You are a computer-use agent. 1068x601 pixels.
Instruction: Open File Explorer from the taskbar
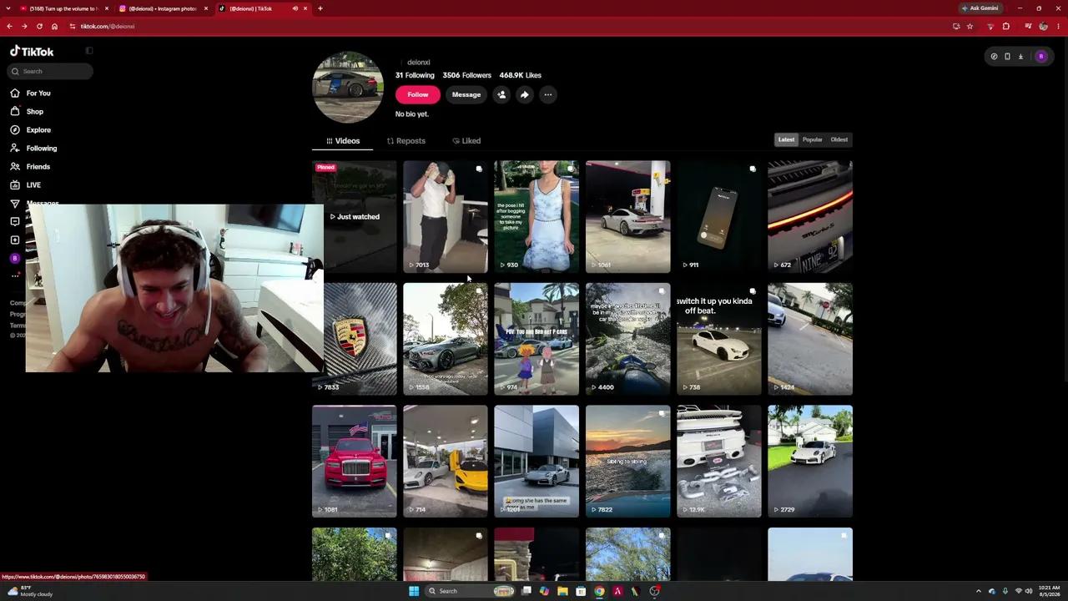(562, 591)
